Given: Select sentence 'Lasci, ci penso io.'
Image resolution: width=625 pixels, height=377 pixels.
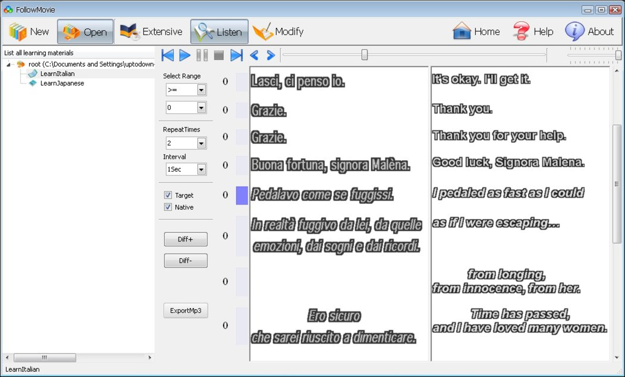Looking at the screenshot, I should pyautogui.click(x=298, y=81).
